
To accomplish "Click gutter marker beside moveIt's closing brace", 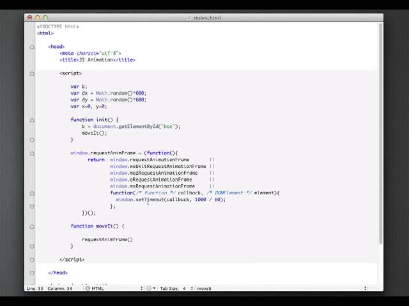I will coord(32,247).
